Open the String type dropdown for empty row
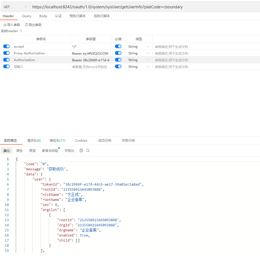This screenshot has width=260, height=256. (139, 67)
